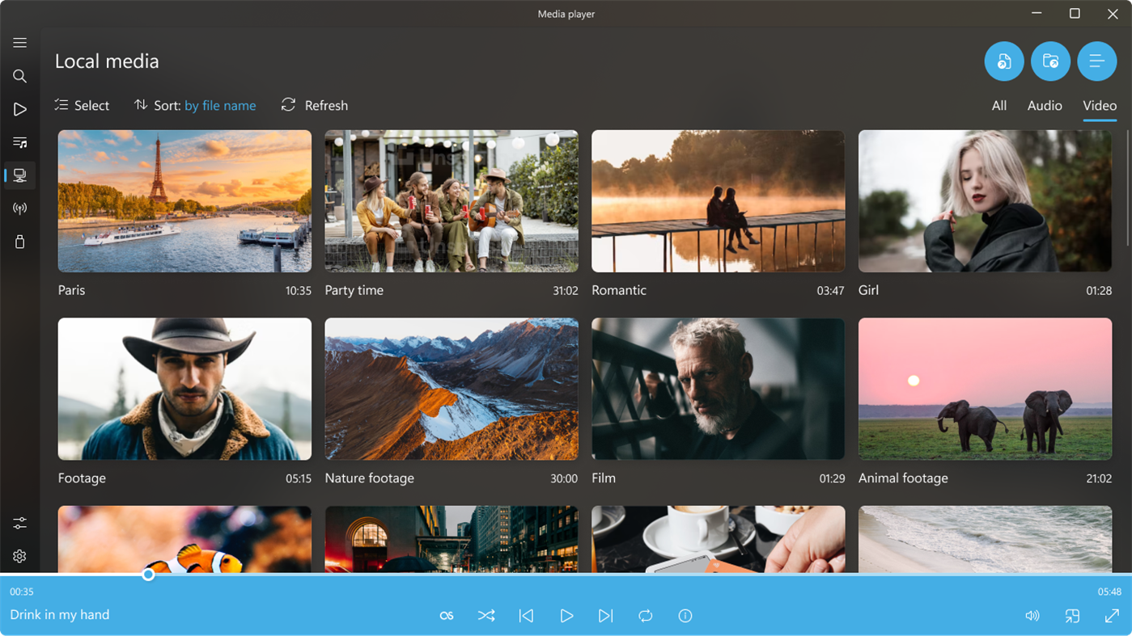Switch to mini player mode
This screenshot has width=1132, height=636.
(x=1072, y=615)
